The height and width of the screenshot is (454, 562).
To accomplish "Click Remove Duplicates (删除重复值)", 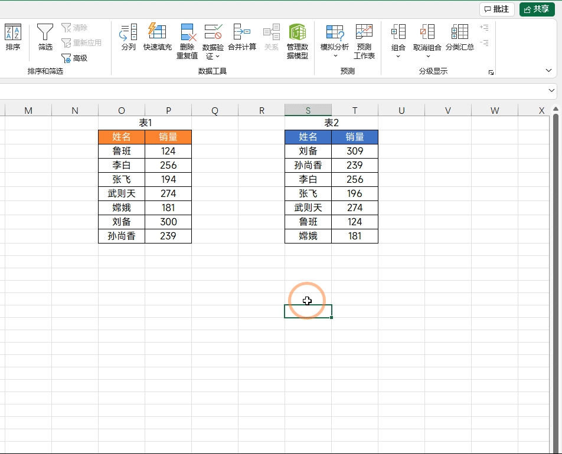I will pos(187,41).
